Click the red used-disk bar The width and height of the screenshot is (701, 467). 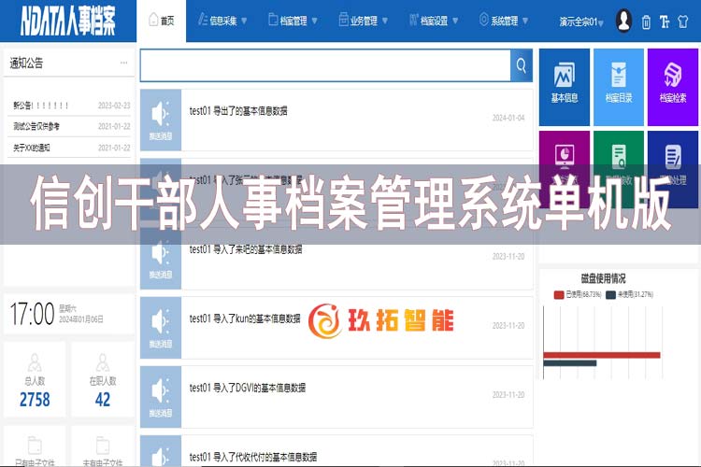(x=602, y=355)
